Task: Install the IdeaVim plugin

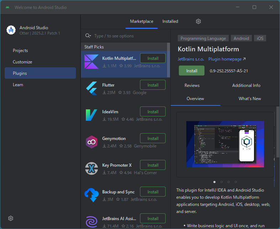Action: click(153, 112)
